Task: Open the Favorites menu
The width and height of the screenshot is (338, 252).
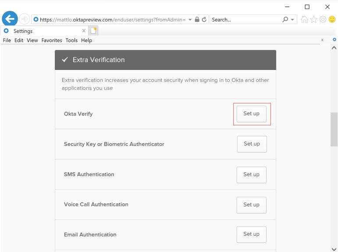Action: tap(52, 40)
